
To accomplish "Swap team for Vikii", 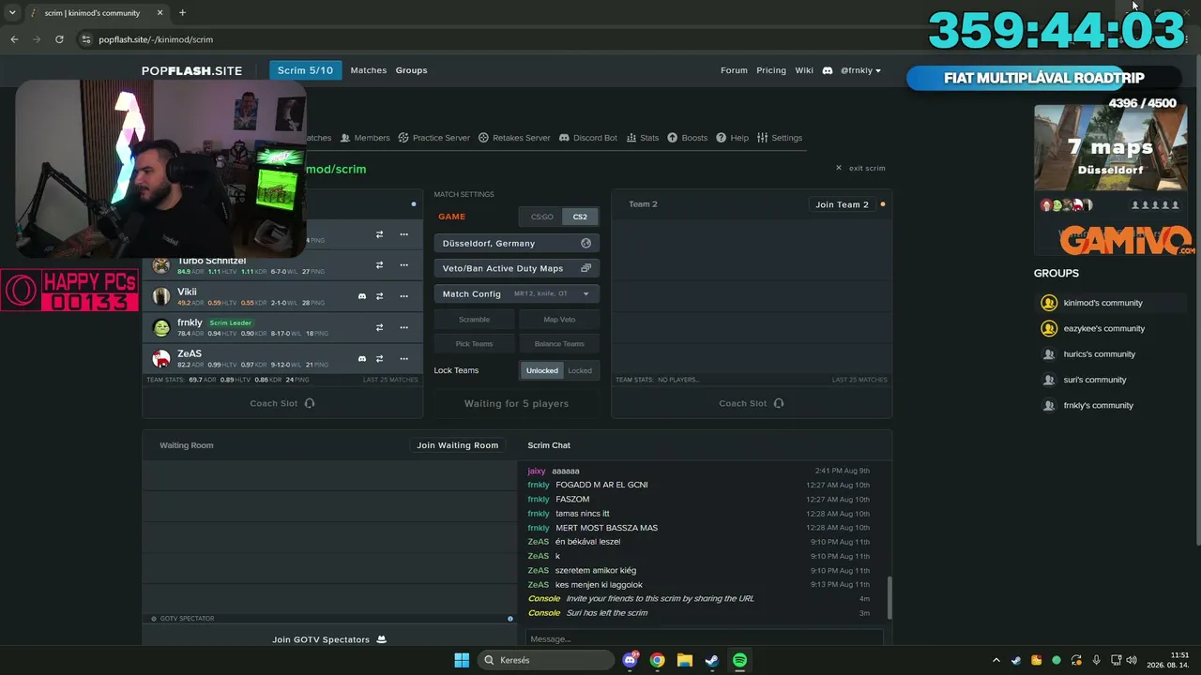I will coord(379,296).
